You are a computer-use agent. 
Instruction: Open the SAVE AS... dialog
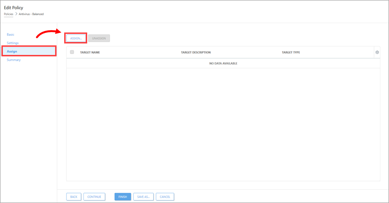pos(143,196)
